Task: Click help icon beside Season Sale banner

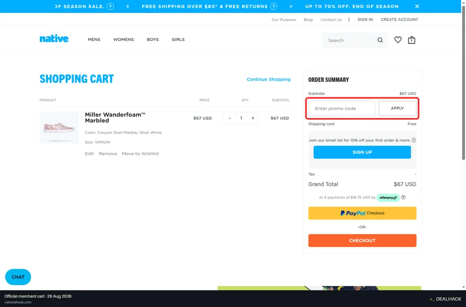Action: click(110, 6)
